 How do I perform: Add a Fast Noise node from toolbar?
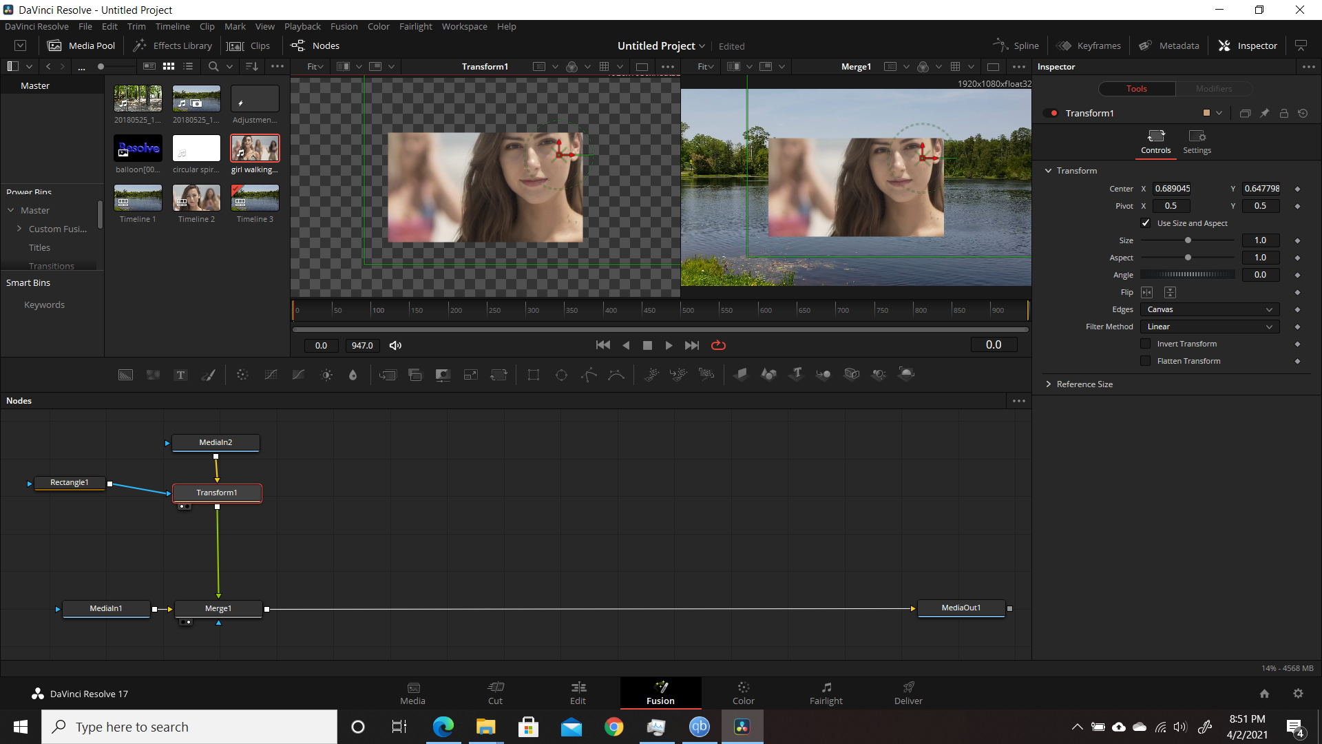(x=153, y=375)
